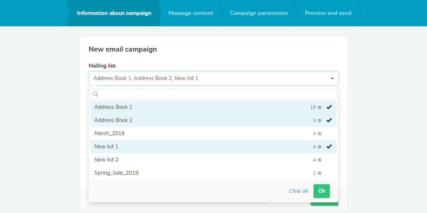Deselect the New list 1 checkmark

[329, 147]
